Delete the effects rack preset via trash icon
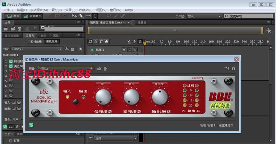 pos(73,49)
